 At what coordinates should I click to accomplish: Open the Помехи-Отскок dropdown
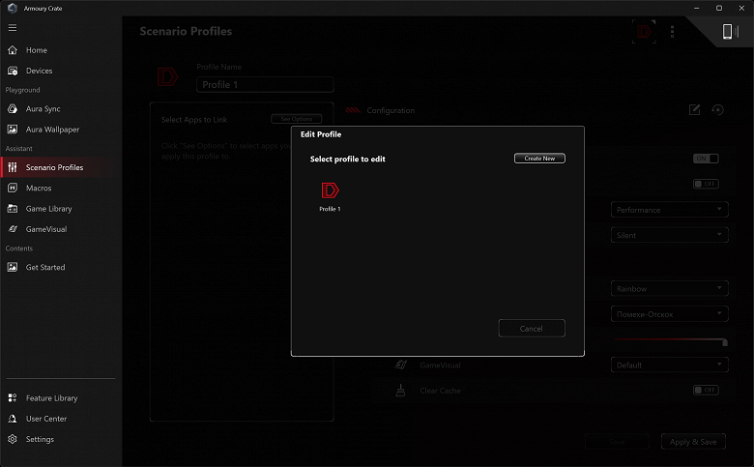click(x=669, y=314)
